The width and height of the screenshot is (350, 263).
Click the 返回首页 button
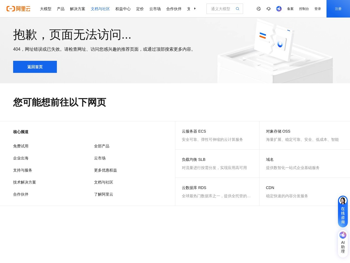coord(35,67)
